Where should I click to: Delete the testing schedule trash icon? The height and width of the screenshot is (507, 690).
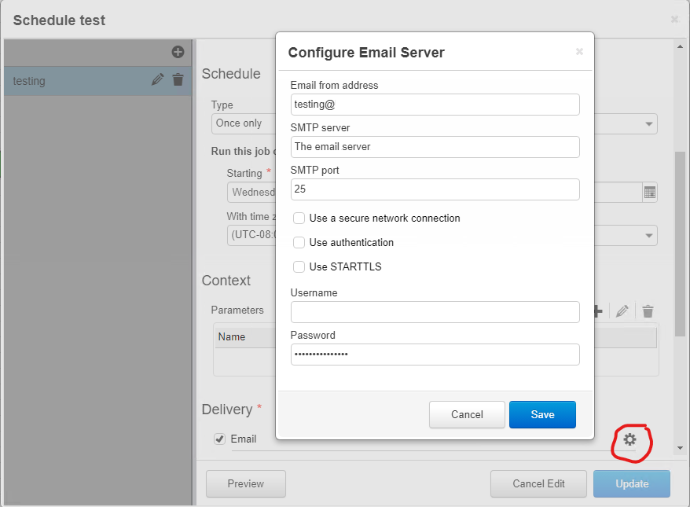click(x=178, y=79)
